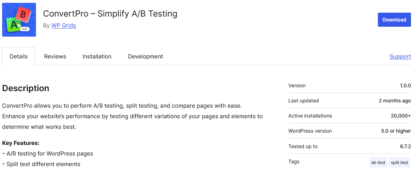This screenshot has width=417, height=171.
Task: Click the Tested up to 6.7.2 value
Action: (x=406, y=146)
